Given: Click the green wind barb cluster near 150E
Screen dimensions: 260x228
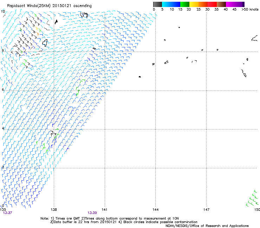Looking at the screenshot, I should click(252, 199).
